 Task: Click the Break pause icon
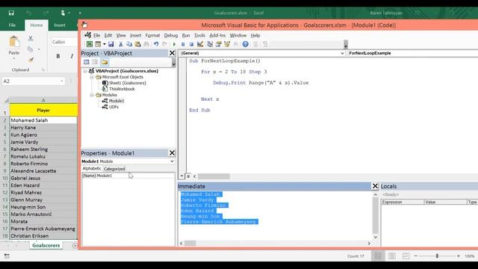point(183,44)
